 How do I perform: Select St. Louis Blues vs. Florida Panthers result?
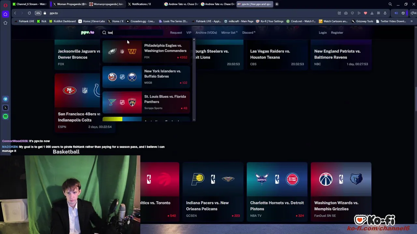[146, 102]
